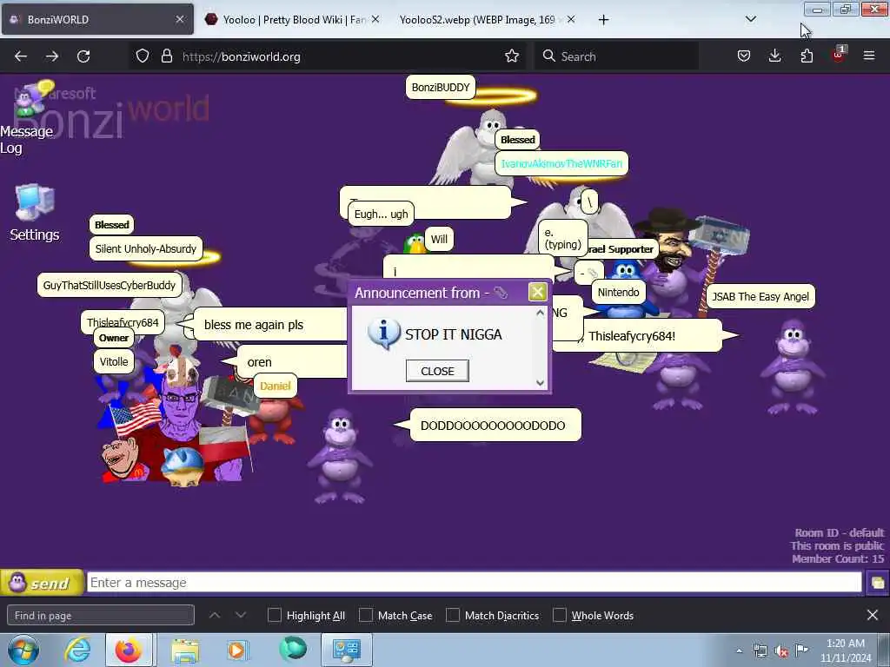Enable the Match Diacritics checkbox
The image size is (890, 667).
coord(453,616)
